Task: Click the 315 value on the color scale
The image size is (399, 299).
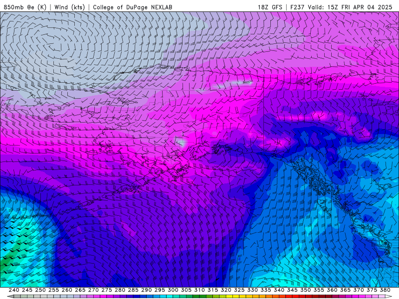Action: 213,290
